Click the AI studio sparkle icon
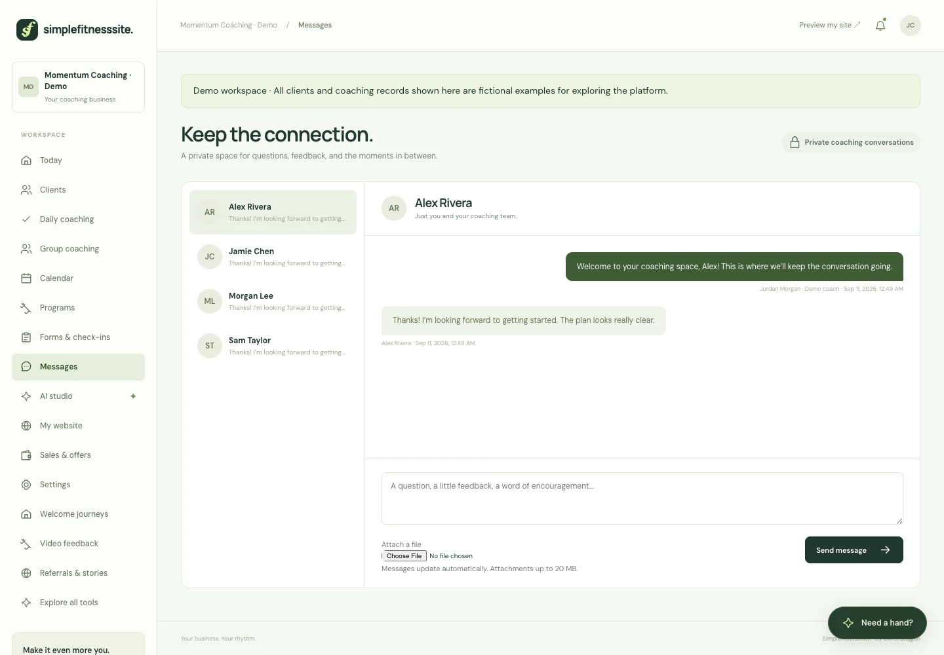 pyautogui.click(x=26, y=396)
